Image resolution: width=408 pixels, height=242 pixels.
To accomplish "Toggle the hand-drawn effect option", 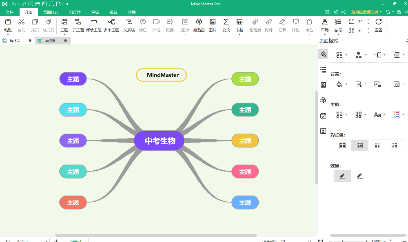I will (x=360, y=176).
